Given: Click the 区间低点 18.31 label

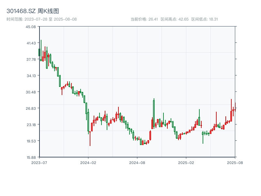Looking at the screenshot, I should 205,19.
